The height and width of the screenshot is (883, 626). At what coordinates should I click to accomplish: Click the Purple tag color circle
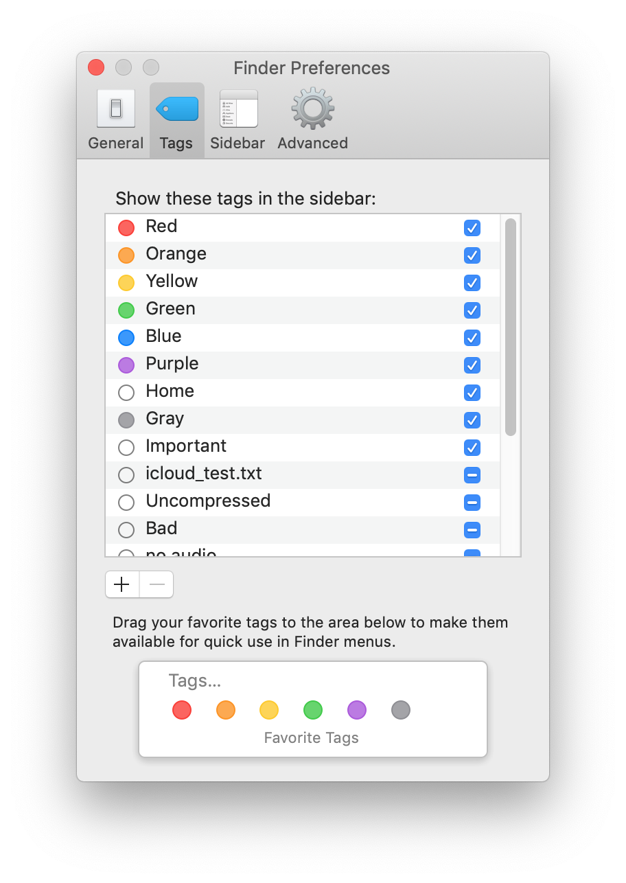(126, 365)
